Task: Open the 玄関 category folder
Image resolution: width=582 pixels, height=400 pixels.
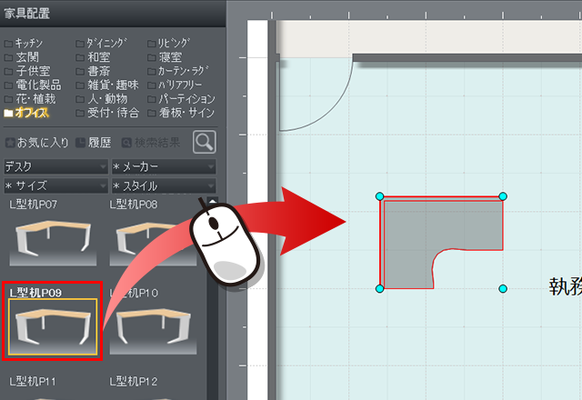Action: click(26, 57)
